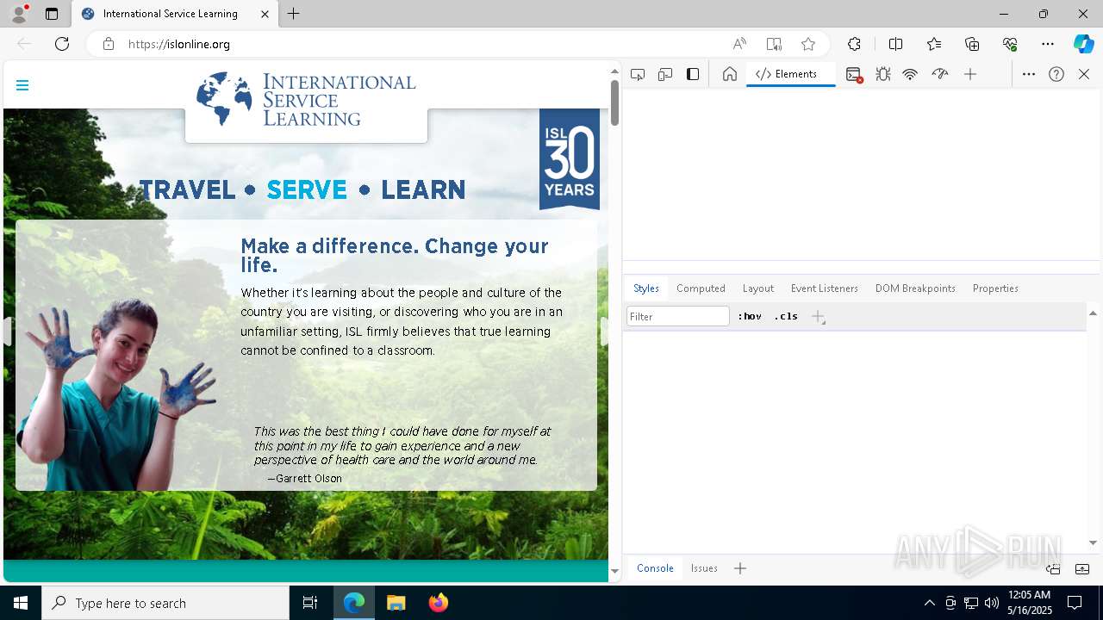Open volume control in tray

[991, 603]
